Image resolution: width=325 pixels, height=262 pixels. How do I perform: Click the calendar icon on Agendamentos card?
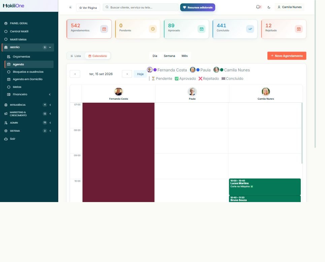coord(104,29)
